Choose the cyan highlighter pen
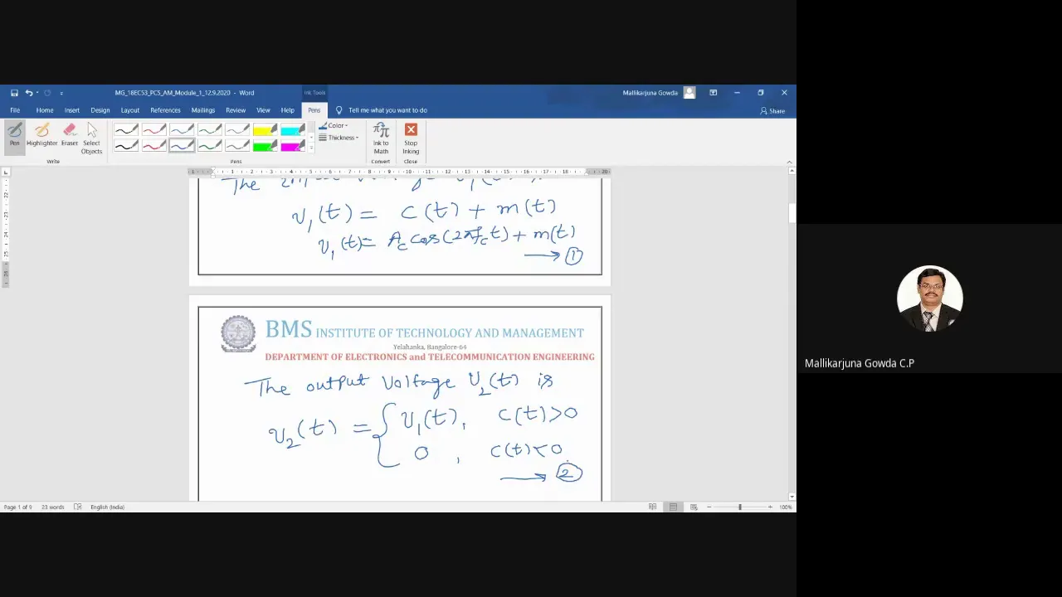1062x597 pixels. pos(293,129)
